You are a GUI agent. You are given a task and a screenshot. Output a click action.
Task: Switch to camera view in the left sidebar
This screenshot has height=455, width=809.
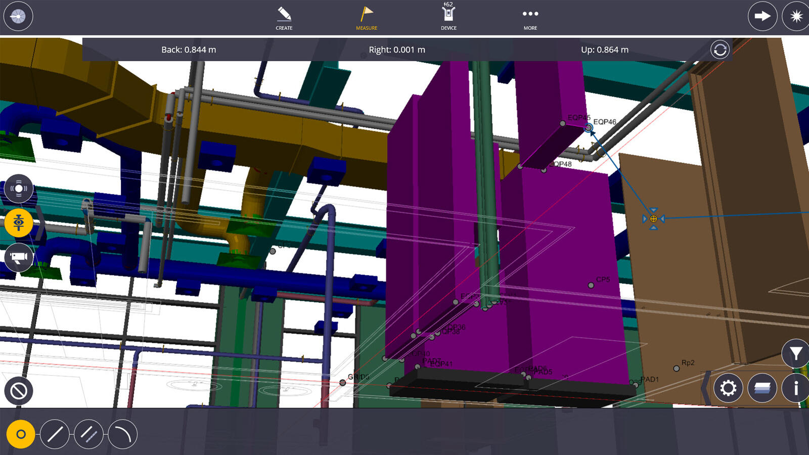click(x=18, y=257)
